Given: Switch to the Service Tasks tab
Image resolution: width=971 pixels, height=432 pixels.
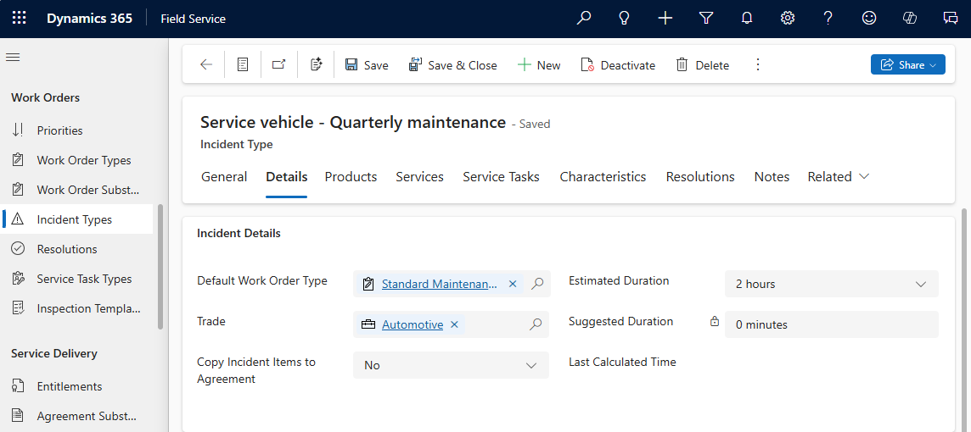Looking at the screenshot, I should click(x=501, y=177).
